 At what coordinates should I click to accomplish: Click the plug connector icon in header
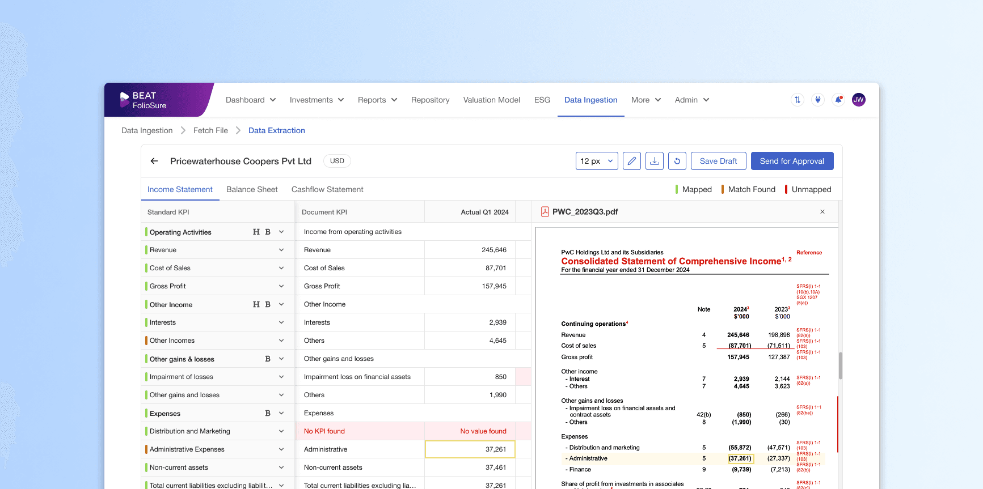pyautogui.click(x=818, y=100)
